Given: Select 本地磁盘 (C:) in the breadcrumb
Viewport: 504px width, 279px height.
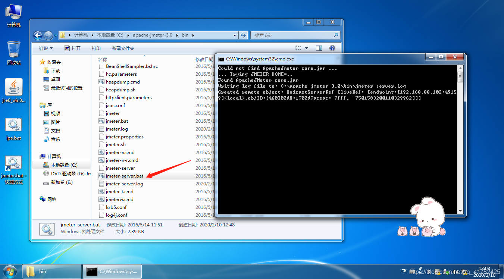Looking at the screenshot, I should (x=110, y=35).
